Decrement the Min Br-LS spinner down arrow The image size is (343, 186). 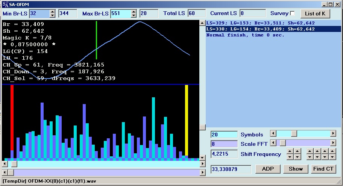point(52,15)
